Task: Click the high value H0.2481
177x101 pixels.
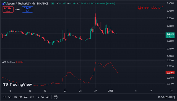Action: (72, 4)
